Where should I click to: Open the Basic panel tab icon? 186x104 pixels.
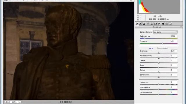point(137,24)
